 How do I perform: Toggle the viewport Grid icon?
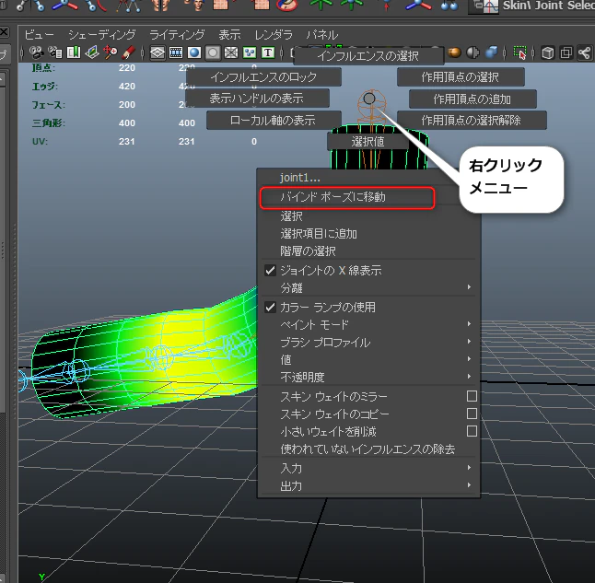coord(157,52)
